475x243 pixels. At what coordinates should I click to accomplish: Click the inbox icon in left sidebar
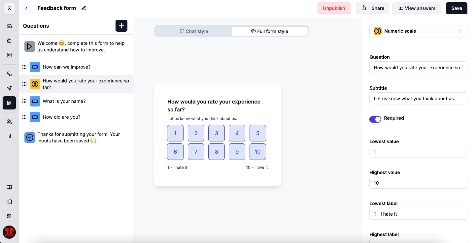coord(9,26)
